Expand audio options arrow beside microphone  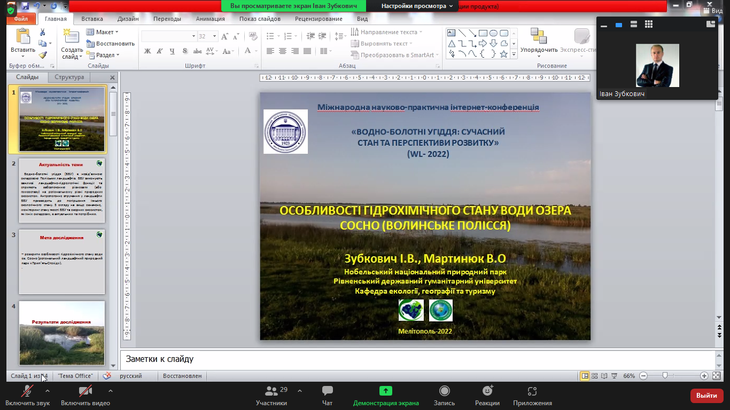click(x=48, y=390)
